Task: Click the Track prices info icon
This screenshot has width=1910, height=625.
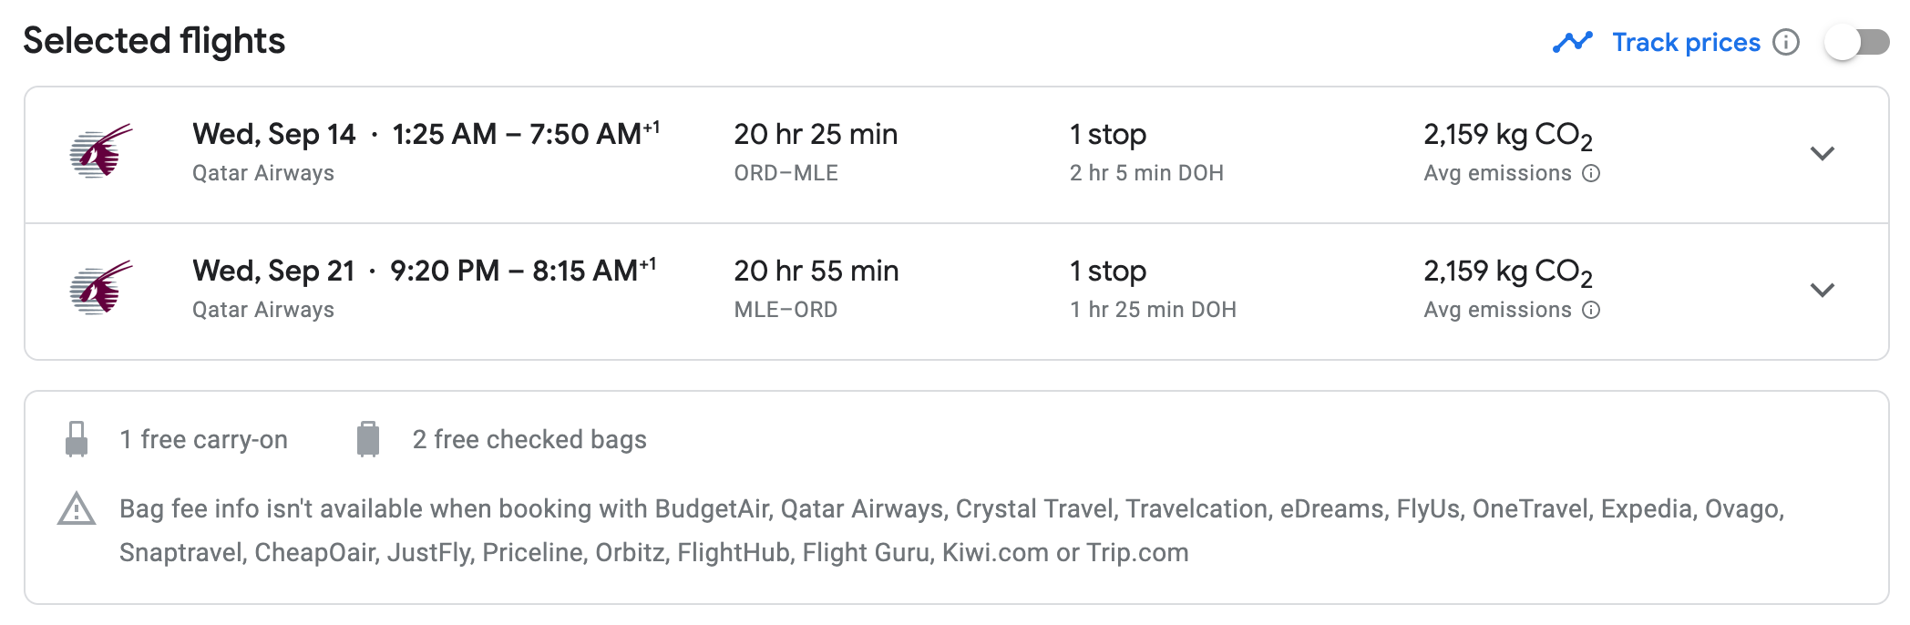Action: point(1786,42)
